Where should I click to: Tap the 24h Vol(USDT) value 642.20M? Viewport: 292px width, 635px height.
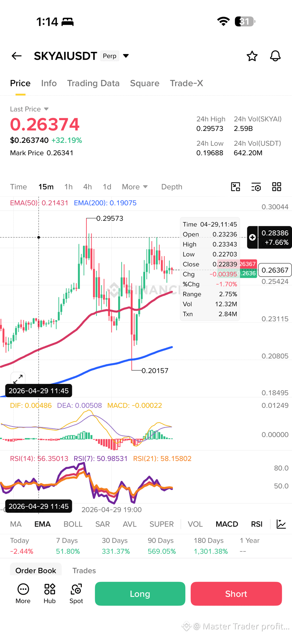point(248,153)
